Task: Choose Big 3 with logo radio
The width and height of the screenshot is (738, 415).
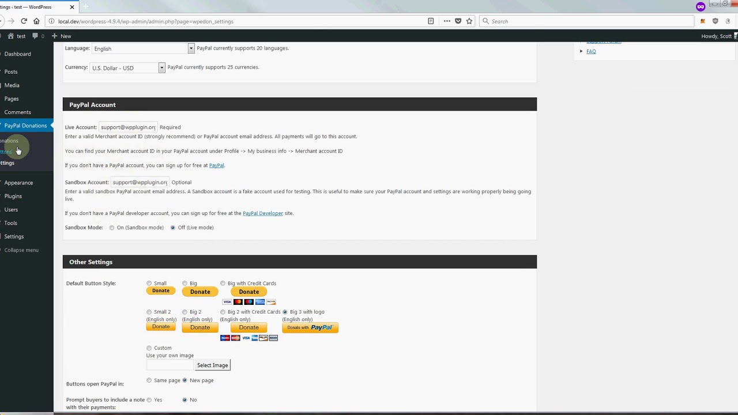Action: tap(285, 312)
